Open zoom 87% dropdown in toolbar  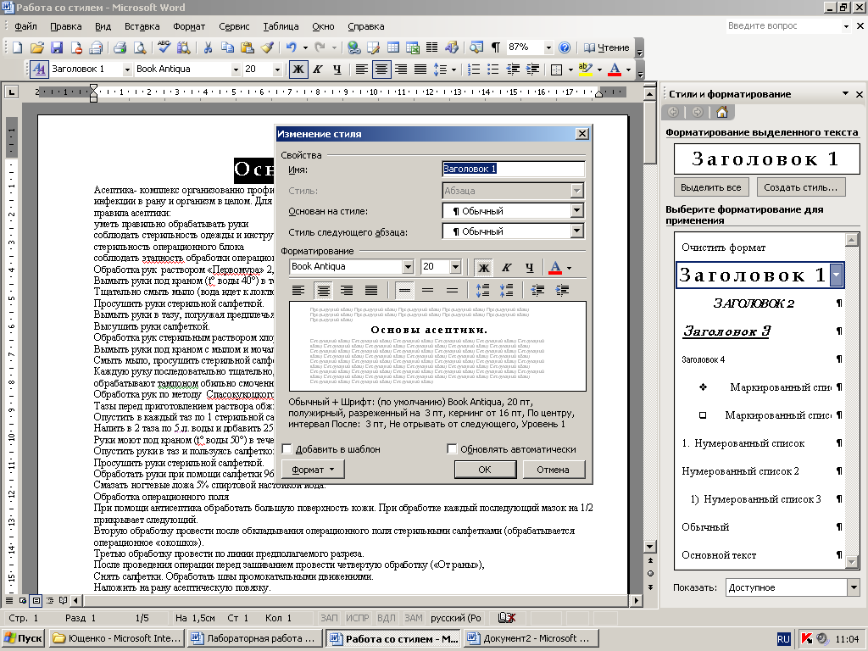point(548,47)
